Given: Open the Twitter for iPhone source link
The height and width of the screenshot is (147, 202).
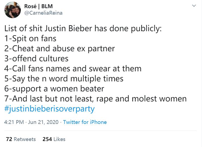Looking at the screenshot, I should 85,122.
